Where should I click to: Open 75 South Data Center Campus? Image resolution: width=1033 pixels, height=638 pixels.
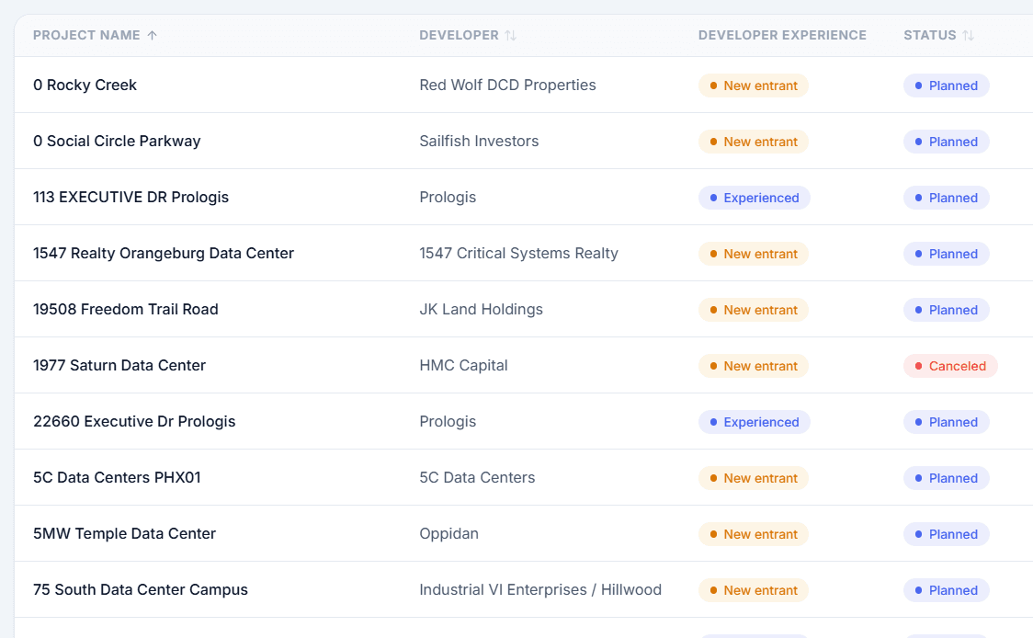[x=141, y=589]
